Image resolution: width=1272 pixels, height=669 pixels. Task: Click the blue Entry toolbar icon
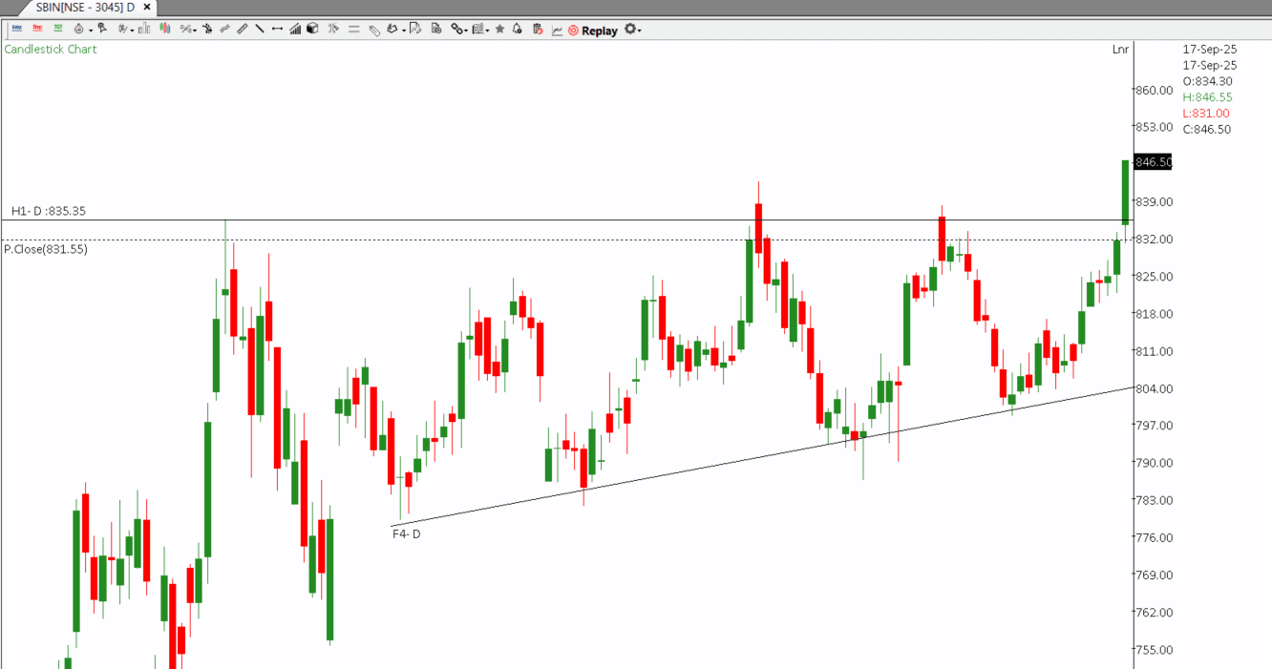[x=17, y=29]
